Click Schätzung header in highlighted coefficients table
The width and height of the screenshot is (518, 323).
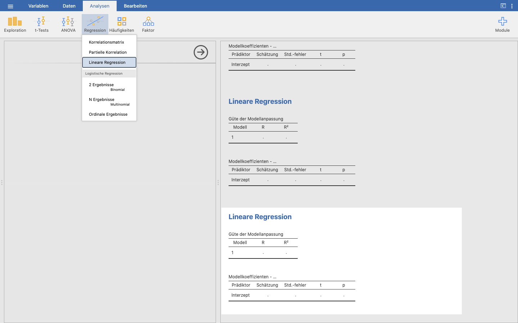click(267, 285)
